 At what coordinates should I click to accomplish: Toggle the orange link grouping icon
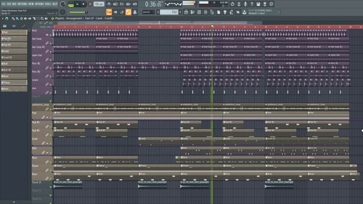pos(128,12)
